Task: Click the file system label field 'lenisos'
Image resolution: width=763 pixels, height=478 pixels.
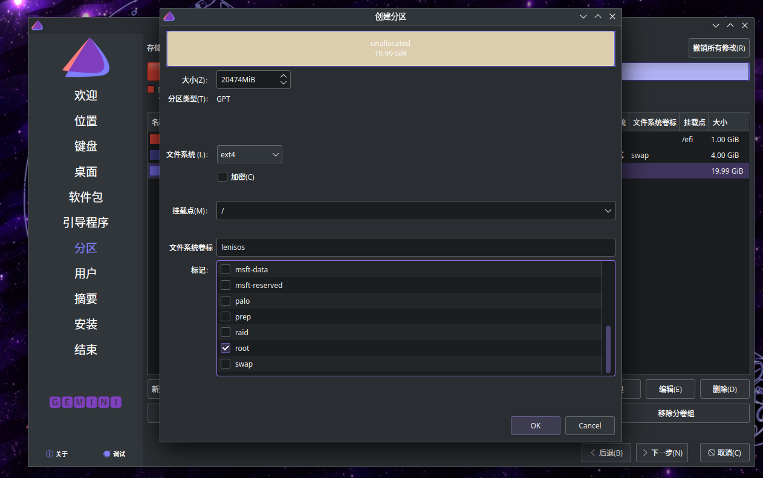Action: pos(415,247)
